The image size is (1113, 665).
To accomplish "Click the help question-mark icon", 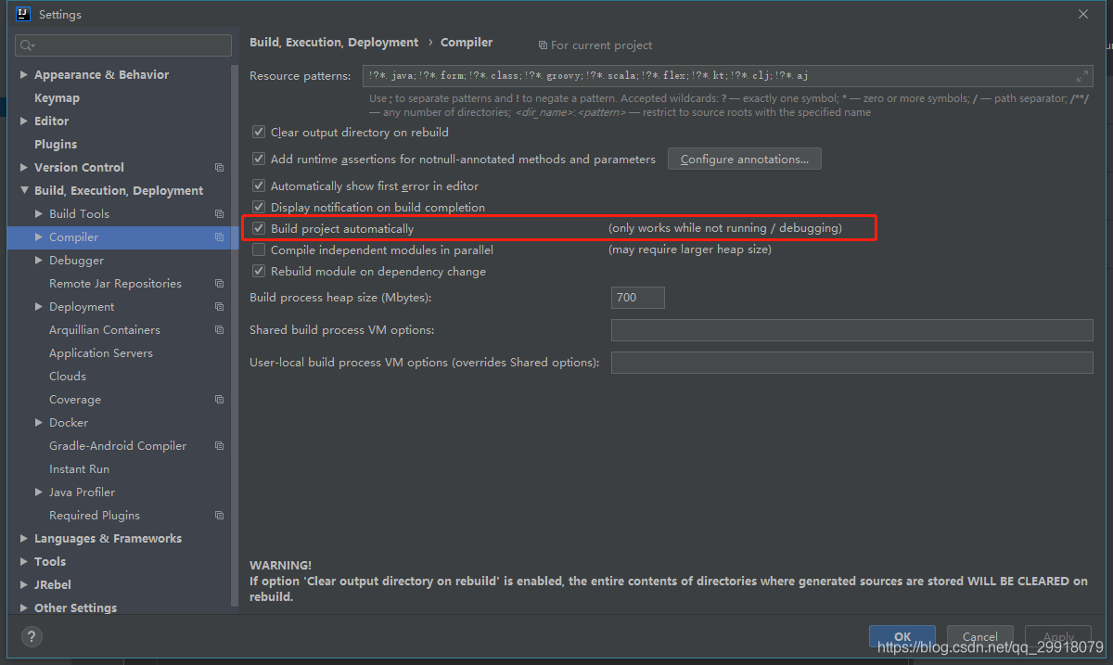I will pos(31,636).
